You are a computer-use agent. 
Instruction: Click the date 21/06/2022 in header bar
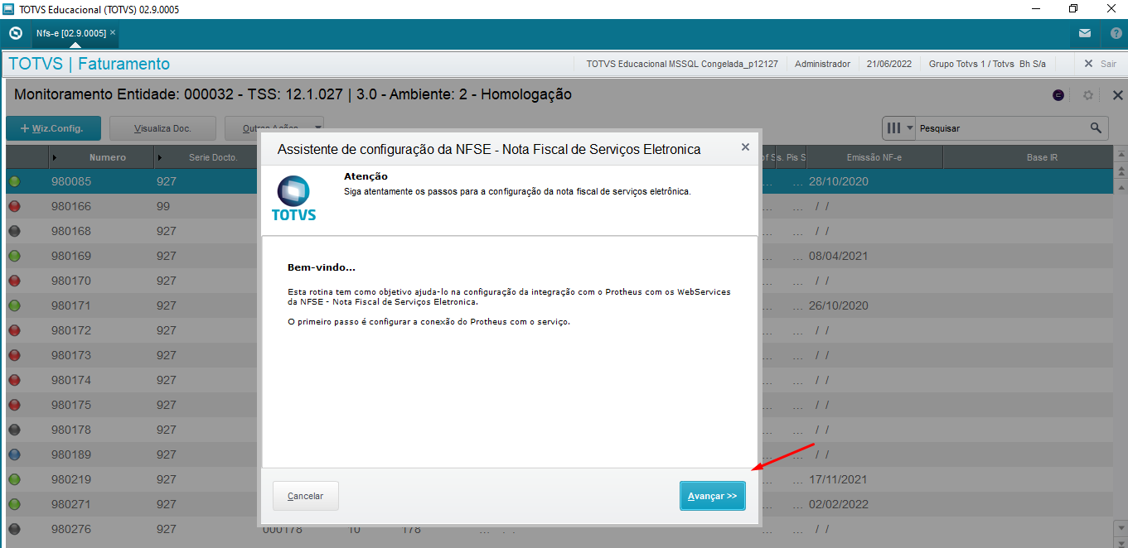(x=889, y=64)
